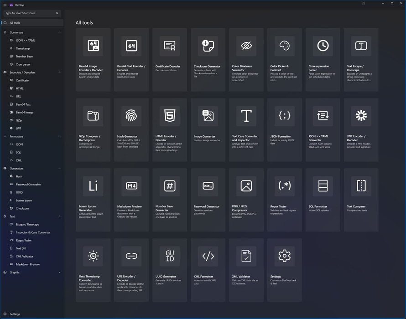Open the Text Comparer tile

(361, 200)
